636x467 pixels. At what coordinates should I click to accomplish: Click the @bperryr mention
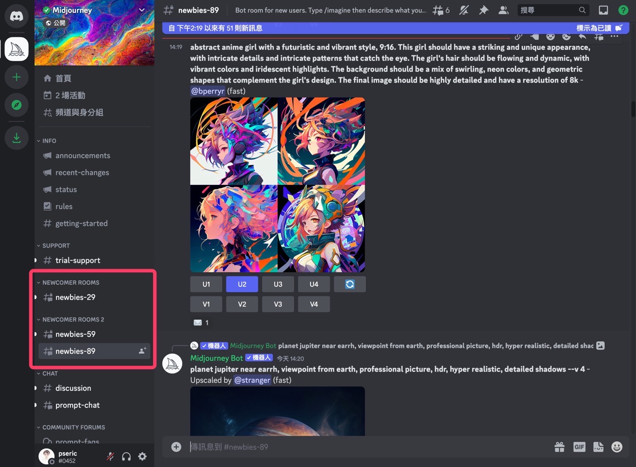[208, 91]
